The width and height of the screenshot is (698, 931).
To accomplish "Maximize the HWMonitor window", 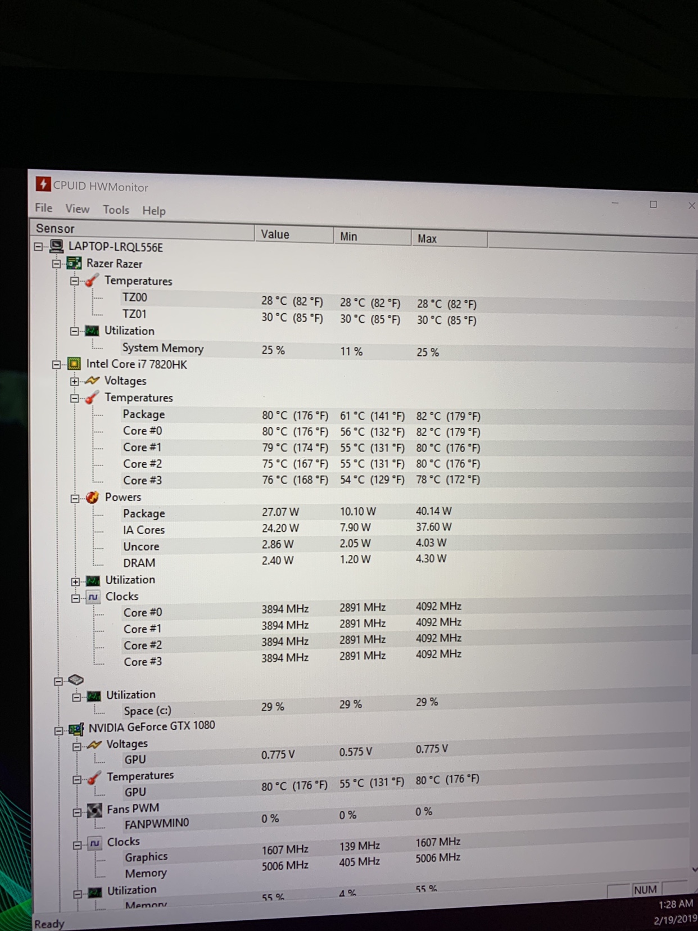I will [653, 204].
